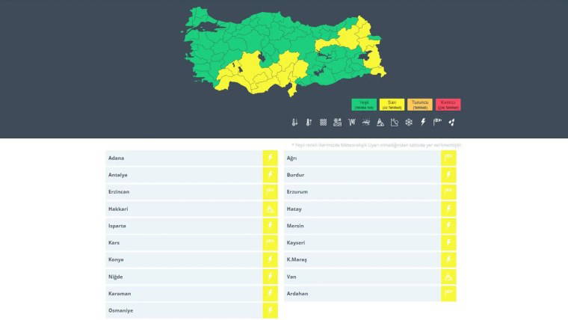The image size is (568, 320).
Task: Click the yellow wind icon beside Erzincan
Action: tap(270, 192)
